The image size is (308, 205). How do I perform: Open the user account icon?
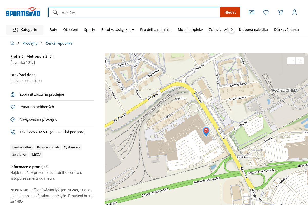tap(295, 12)
